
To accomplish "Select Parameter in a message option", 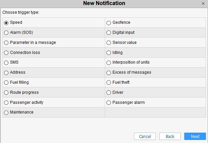I will tap(6, 43).
